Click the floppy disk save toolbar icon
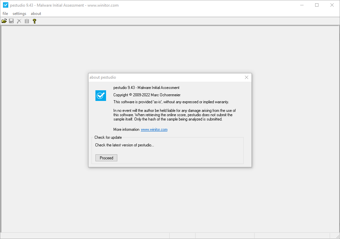 11,21
